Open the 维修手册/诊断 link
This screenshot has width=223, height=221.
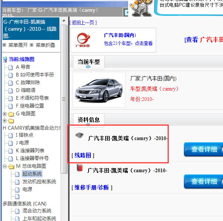tap(92, 187)
